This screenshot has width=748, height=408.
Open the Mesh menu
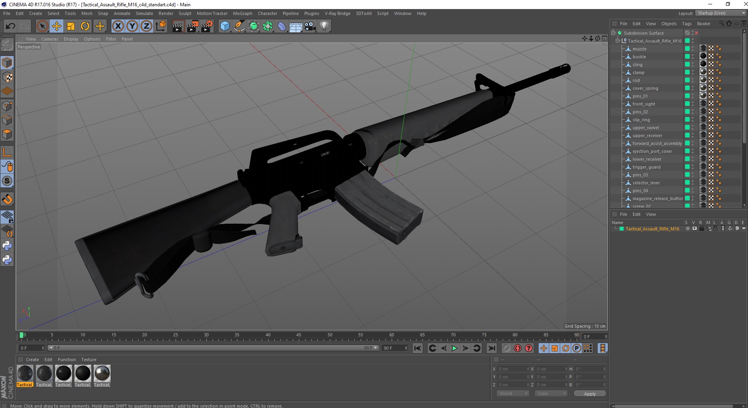click(87, 13)
